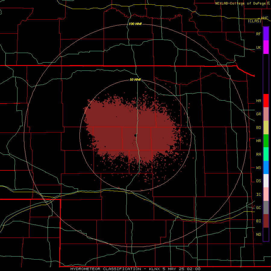The image size is (271, 271).
Task: Click the white DS color swatch
Action: click(x=266, y=181)
